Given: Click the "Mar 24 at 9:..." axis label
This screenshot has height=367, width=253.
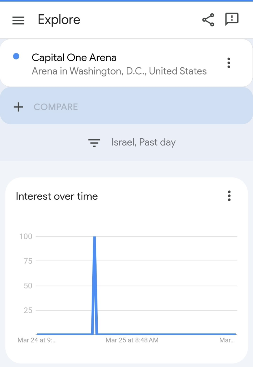Looking at the screenshot, I should click(37, 340).
